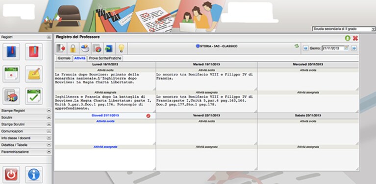Expand the Didattica / Tabelle section
376x184 pixels.
pos(49,145)
